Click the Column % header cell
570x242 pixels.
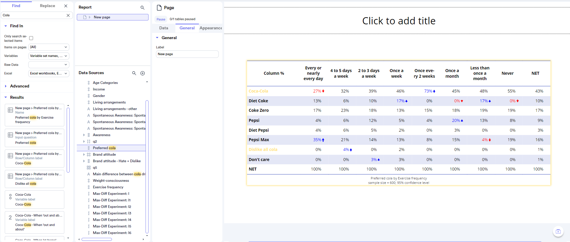pos(274,74)
